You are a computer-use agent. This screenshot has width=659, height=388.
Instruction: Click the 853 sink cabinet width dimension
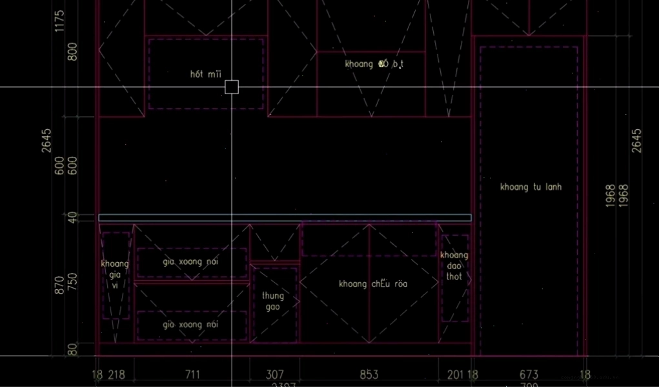pyautogui.click(x=369, y=374)
